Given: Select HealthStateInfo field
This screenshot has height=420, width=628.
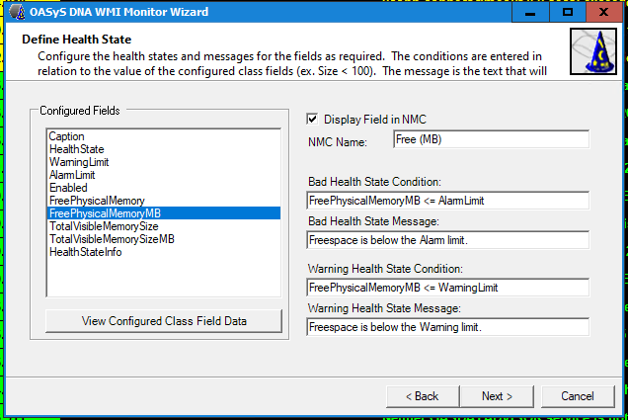Looking at the screenshot, I should pyautogui.click(x=85, y=252).
